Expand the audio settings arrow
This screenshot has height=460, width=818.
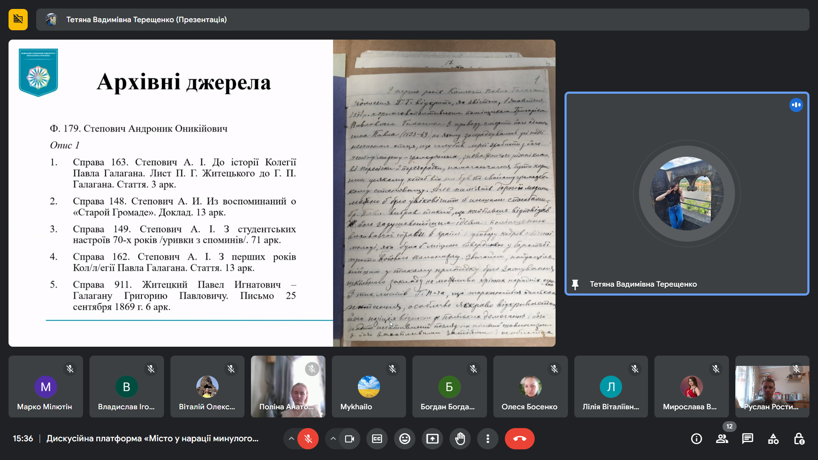291,439
